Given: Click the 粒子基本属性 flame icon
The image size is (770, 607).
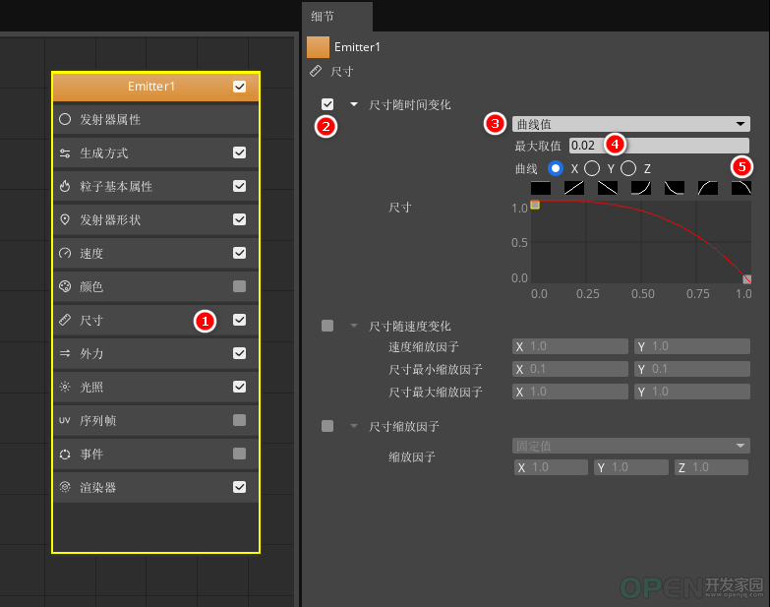Looking at the screenshot, I should 65,186.
